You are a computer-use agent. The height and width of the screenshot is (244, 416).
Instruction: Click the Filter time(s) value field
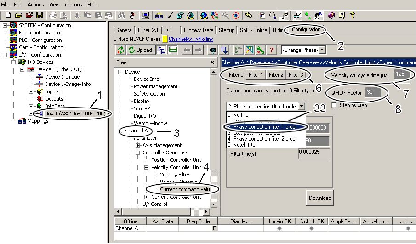(x=314, y=153)
